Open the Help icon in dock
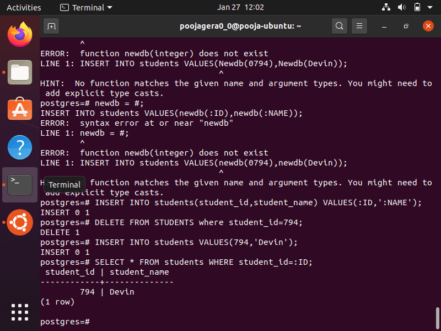This screenshot has height=331, width=441. [x=19, y=147]
